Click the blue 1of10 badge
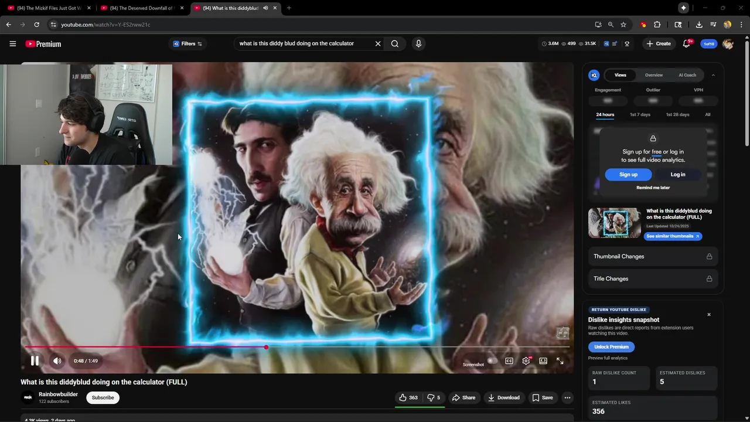Image resolution: width=750 pixels, height=422 pixels. click(709, 44)
